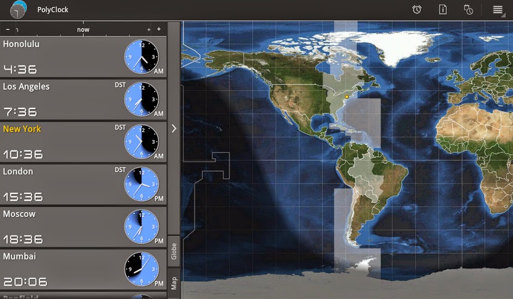Expand the panel with right chevron
Image resolution: width=513 pixels, height=299 pixels.
tap(174, 129)
